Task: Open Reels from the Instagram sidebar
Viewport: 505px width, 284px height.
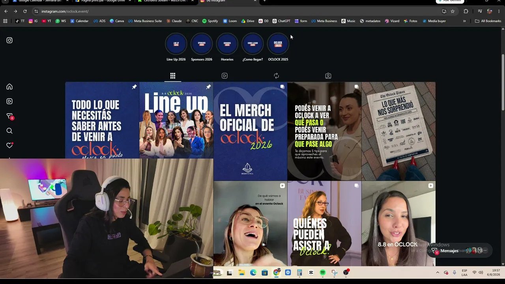Action: (x=9, y=101)
